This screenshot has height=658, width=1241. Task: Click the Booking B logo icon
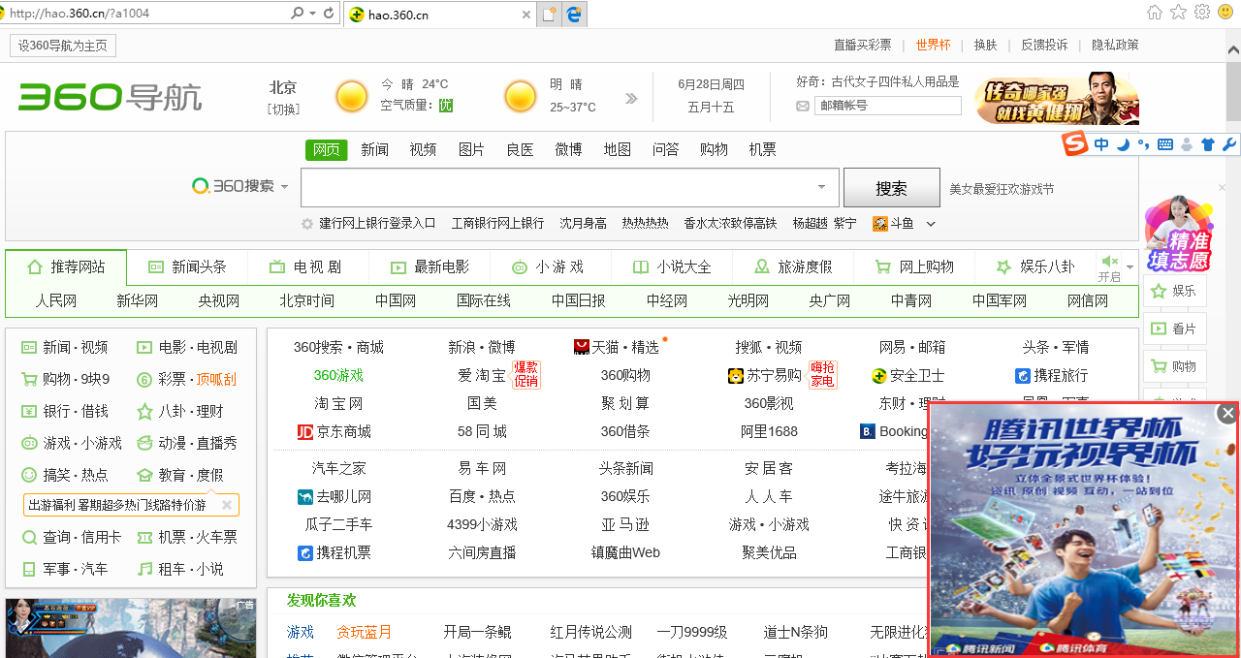click(868, 431)
